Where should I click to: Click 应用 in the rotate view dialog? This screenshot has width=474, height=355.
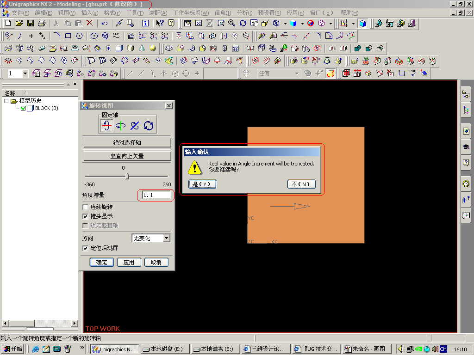point(129,263)
